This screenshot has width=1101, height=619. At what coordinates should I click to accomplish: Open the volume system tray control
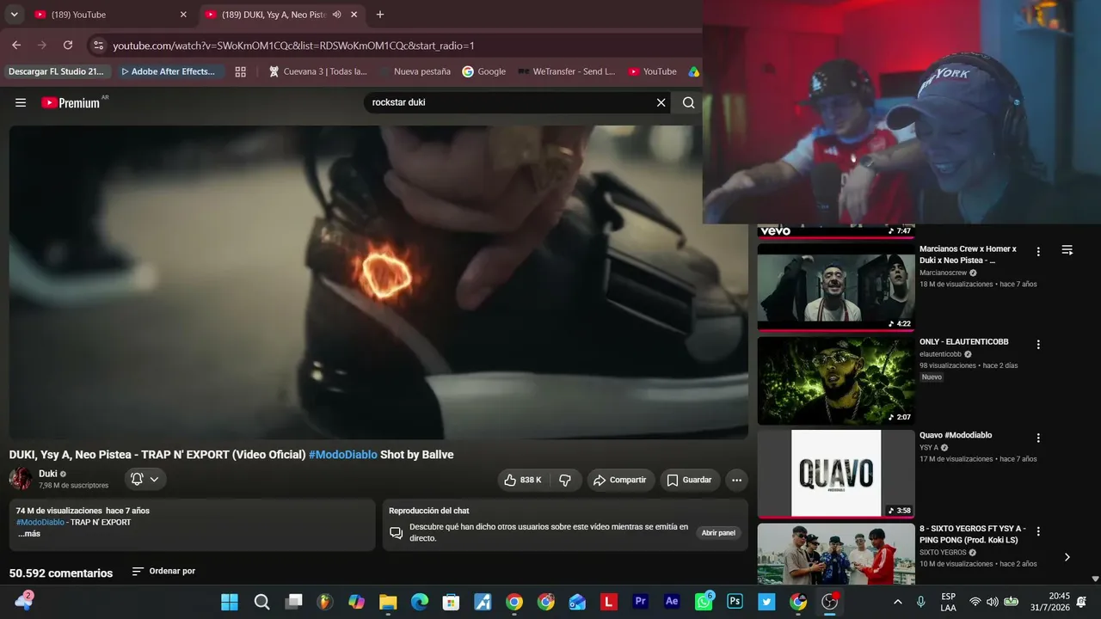pyautogui.click(x=992, y=602)
